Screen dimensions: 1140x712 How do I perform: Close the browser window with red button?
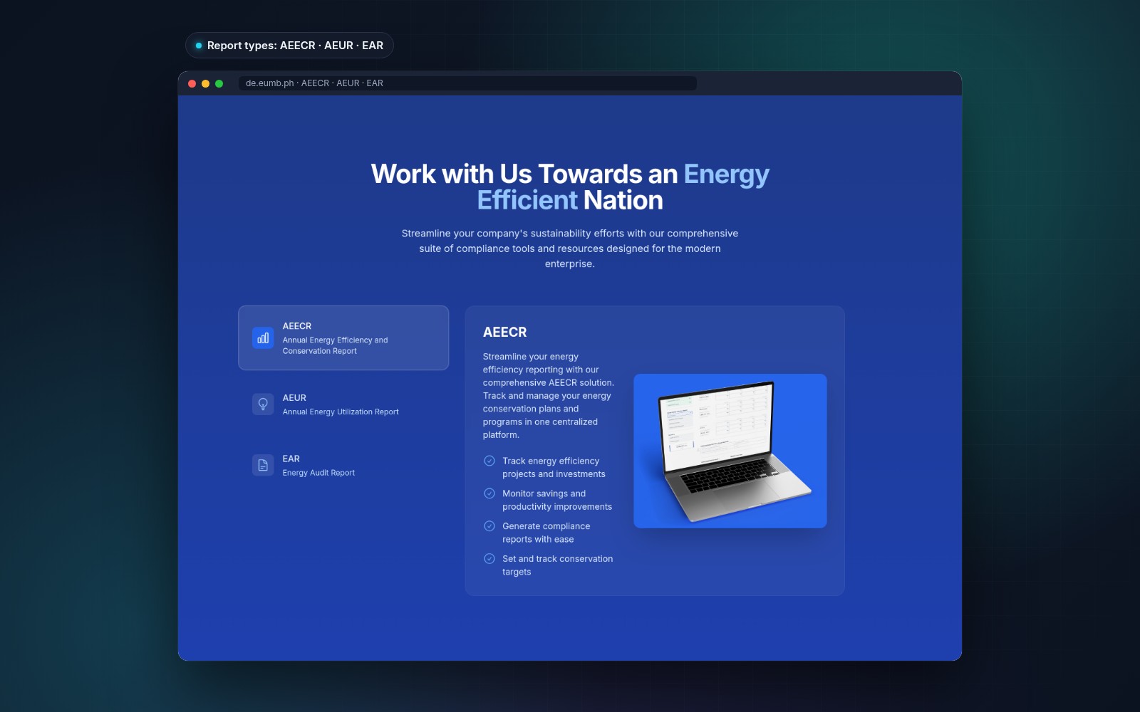click(192, 84)
